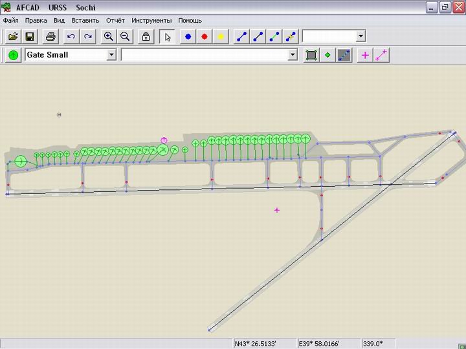Select the dotted blue line tool on the dark gray icon
The width and height of the screenshot is (466, 349).
344,55
